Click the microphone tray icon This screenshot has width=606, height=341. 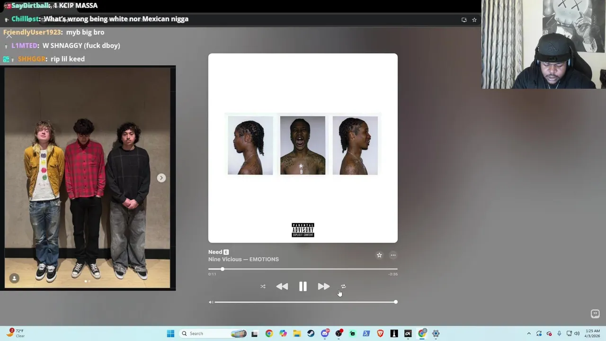559,333
